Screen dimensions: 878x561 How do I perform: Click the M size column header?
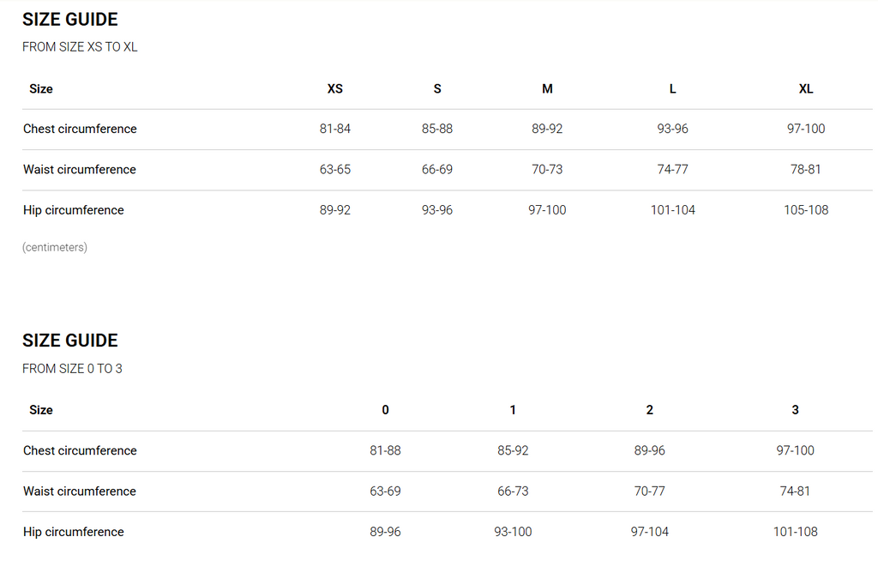(x=547, y=89)
